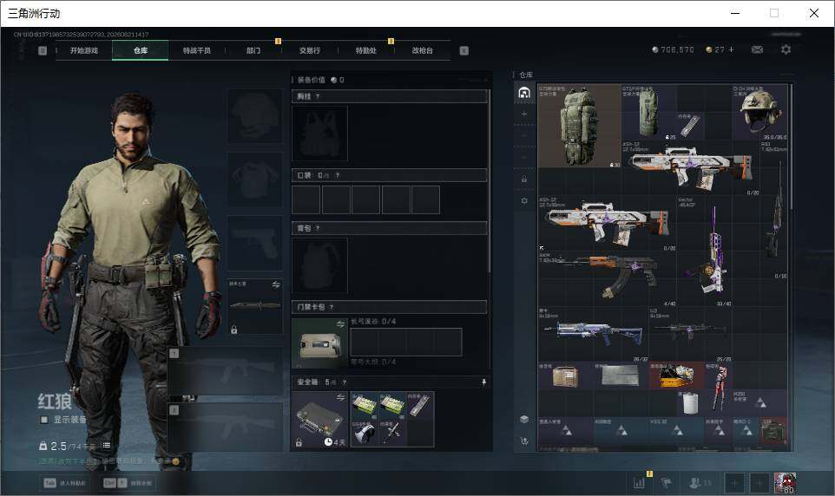Switch to the 开始游戏 tab

[x=84, y=50]
